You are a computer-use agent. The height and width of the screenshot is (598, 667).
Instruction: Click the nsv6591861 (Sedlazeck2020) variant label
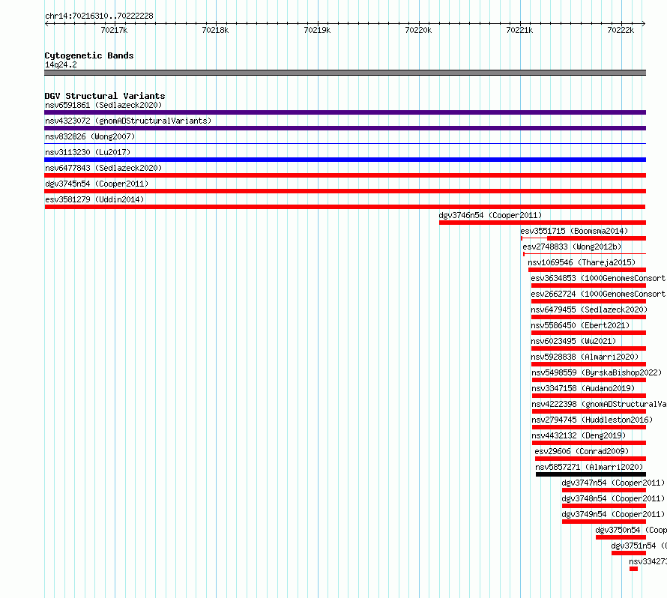103,105
